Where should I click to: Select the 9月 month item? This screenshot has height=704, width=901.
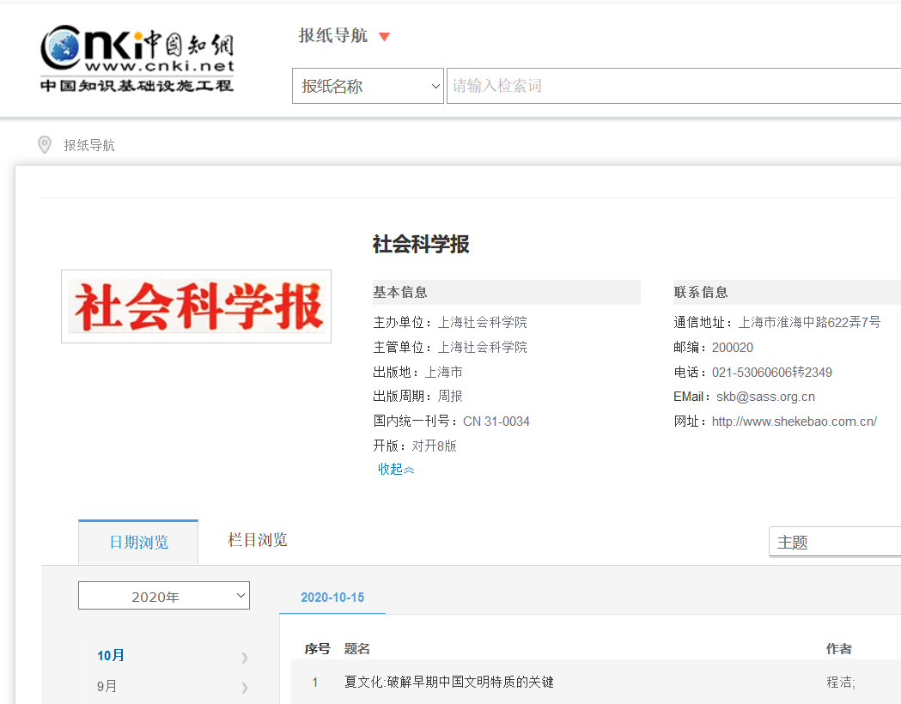107,686
